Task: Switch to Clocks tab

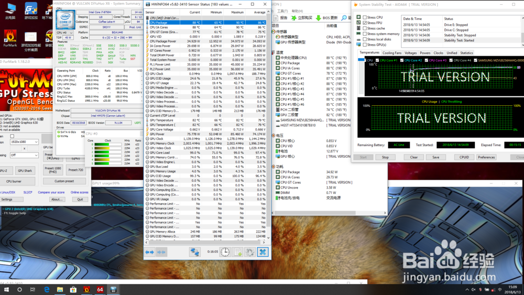Action: [x=438, y=53]
